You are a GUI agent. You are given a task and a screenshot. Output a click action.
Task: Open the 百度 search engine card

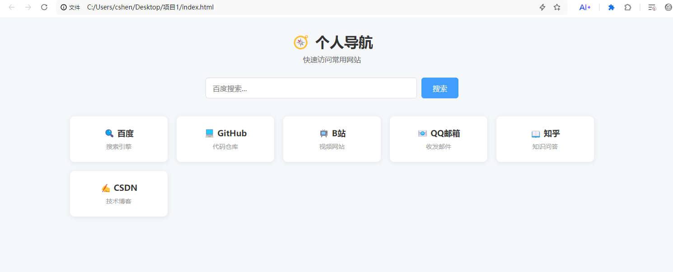[119, 139]
